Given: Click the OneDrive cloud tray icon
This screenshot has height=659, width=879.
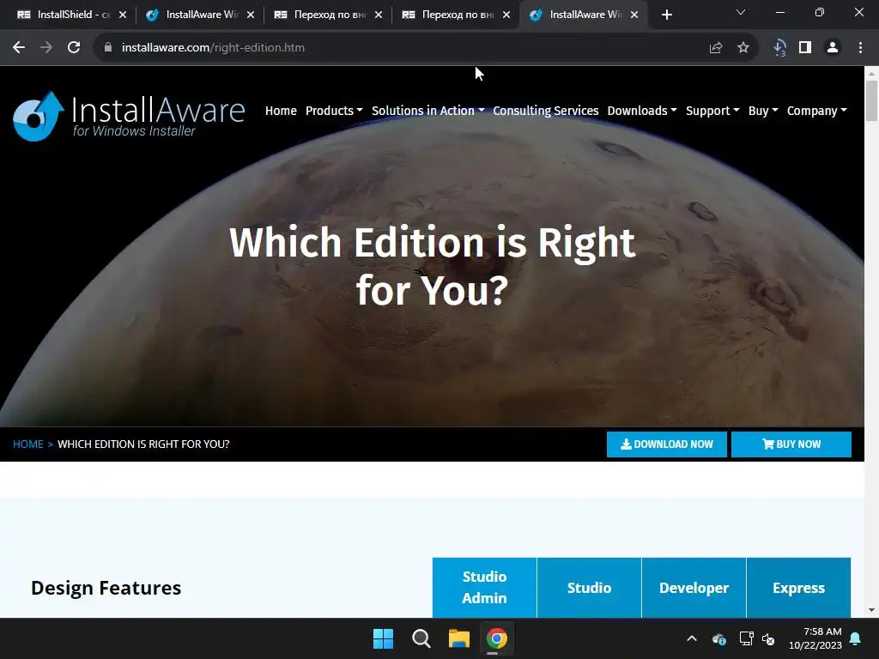Looking at the screenshot, I should click(x=719, y=638).
